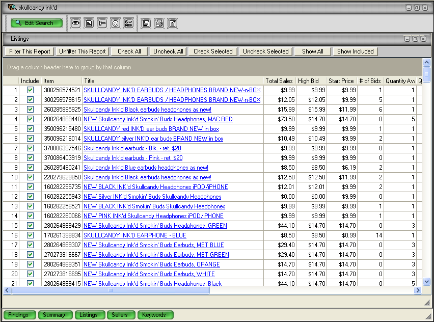Open listing 'Skullcandy Ink'd Blue earbuds headphones as new!'
Screen dimensions: 434x322
(146, 168)
